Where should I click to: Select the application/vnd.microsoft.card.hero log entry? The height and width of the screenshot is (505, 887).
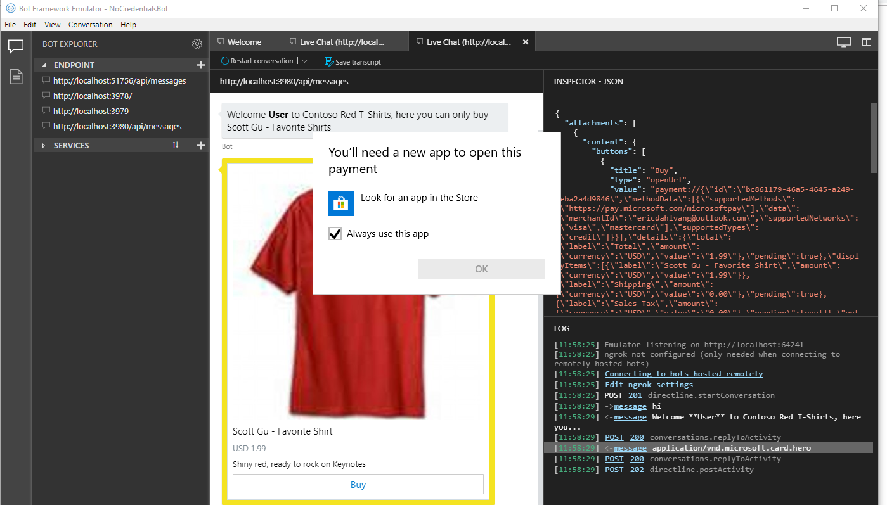708,448
